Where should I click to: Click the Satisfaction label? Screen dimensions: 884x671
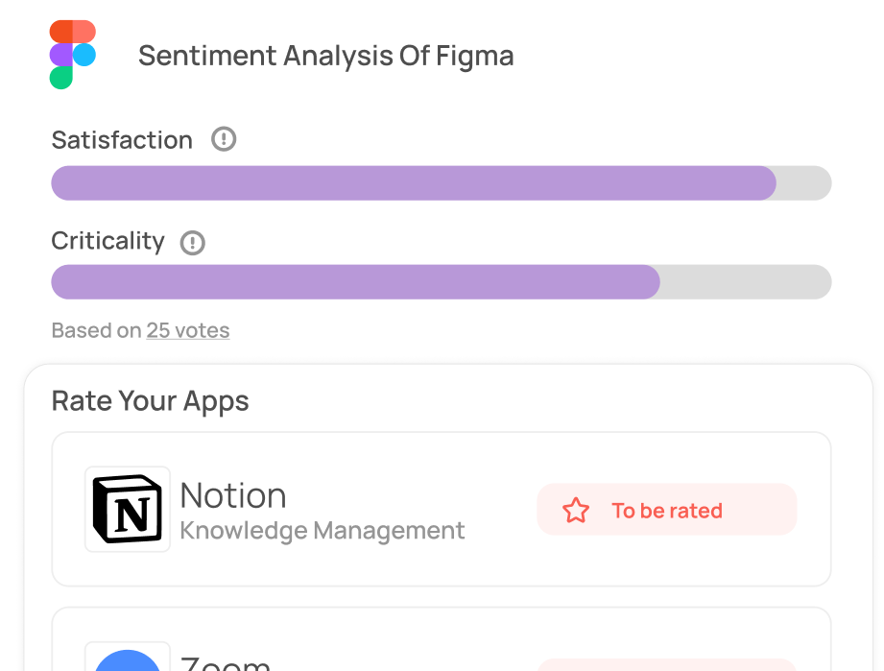point(122,140)
